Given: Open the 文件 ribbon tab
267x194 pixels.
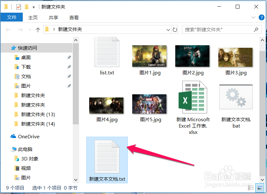Looking at the screenshot, I should pos(12,17).
